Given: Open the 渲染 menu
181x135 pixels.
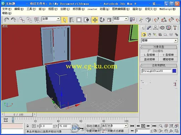Looking at the screenshot, I should tap(137, 9).
